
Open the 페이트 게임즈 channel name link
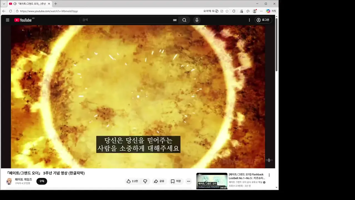(x=24, y=179)
